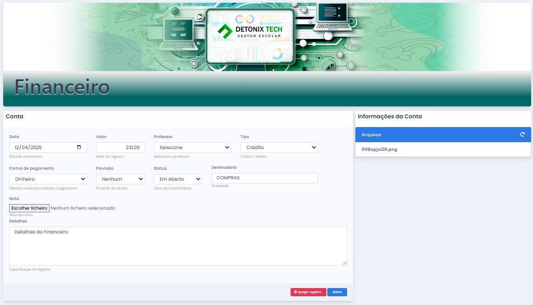Click the resize handle of Detalhes textarea
The width and height of the screenshot is (533, 305).
(x=345, y=263)
